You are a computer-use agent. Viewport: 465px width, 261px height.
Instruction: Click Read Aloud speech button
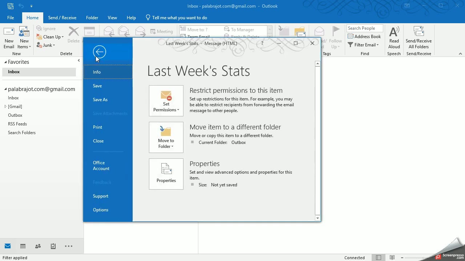tap(394, 38)
